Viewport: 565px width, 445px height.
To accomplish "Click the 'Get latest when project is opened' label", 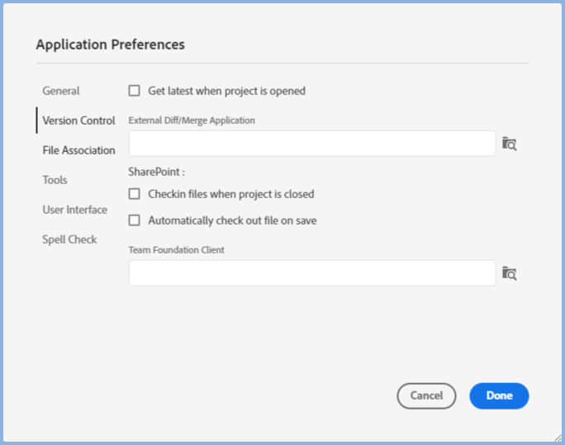I will (x=226, y=91).
